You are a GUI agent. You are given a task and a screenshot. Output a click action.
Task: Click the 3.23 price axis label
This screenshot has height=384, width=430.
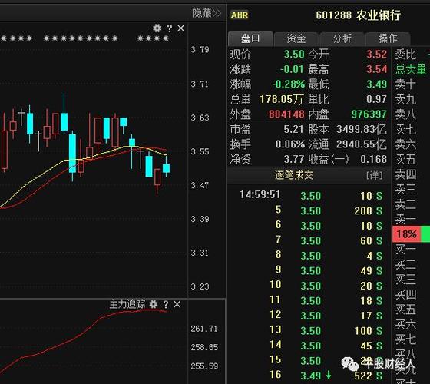[200, 286]
